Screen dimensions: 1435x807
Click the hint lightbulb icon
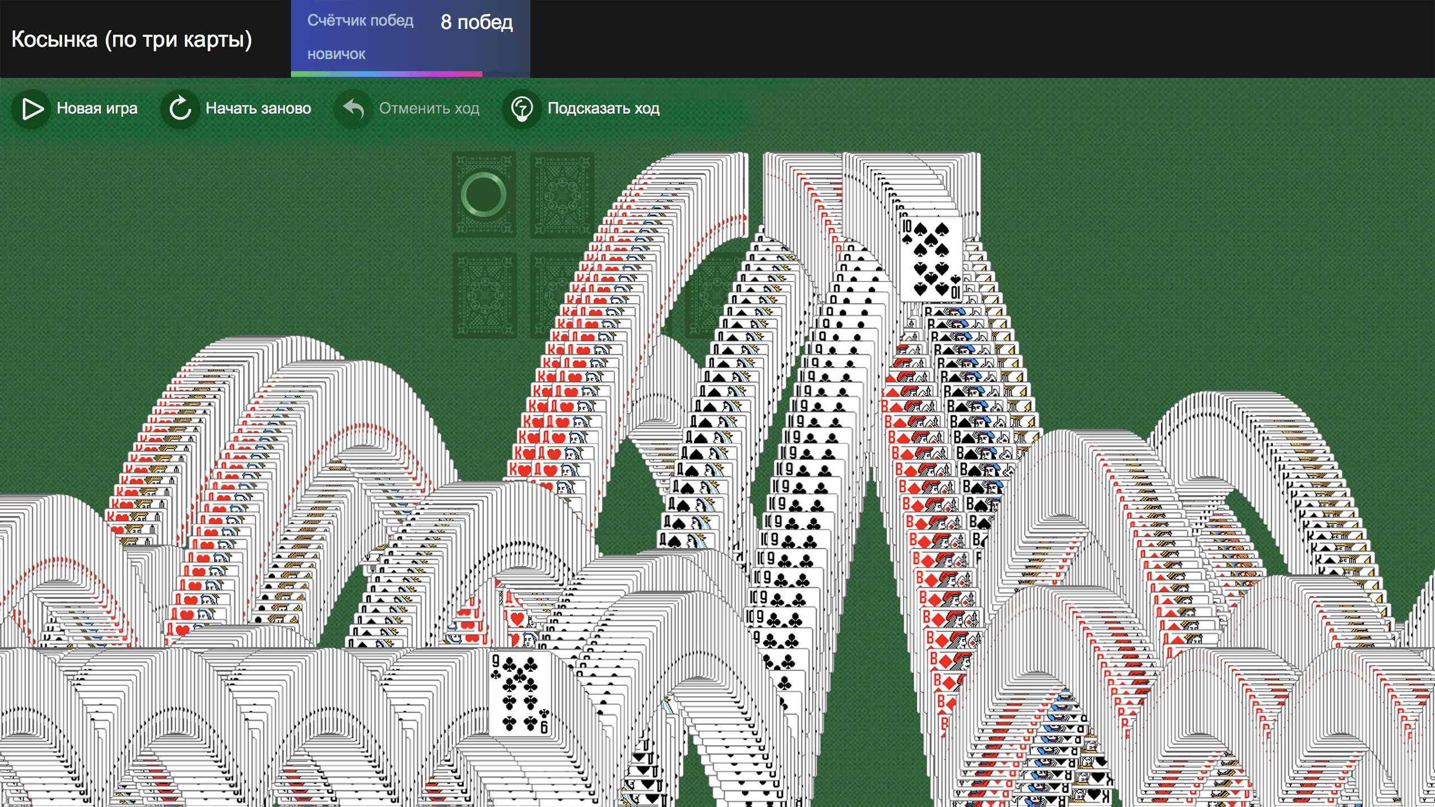tap(522, 109)
